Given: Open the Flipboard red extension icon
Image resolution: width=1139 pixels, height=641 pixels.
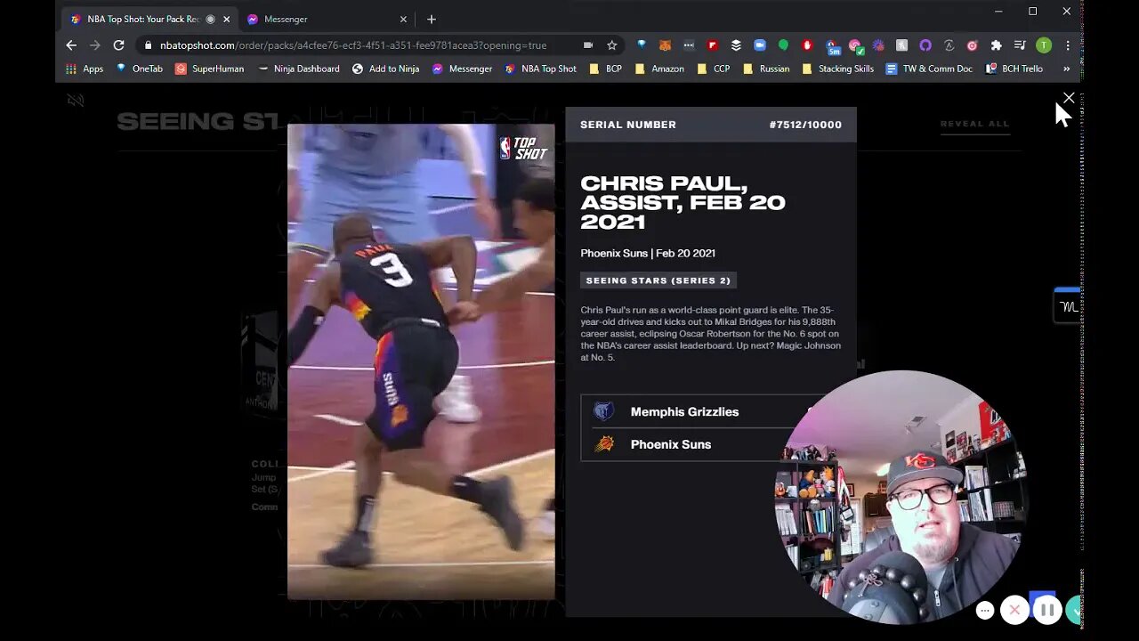Looking at the screenshot, I should coord(713,45).
